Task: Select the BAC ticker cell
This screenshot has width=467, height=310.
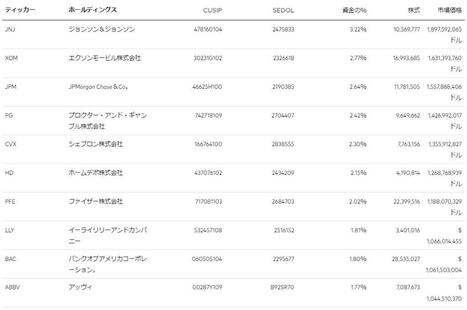Action: click(x=10, y=259)
